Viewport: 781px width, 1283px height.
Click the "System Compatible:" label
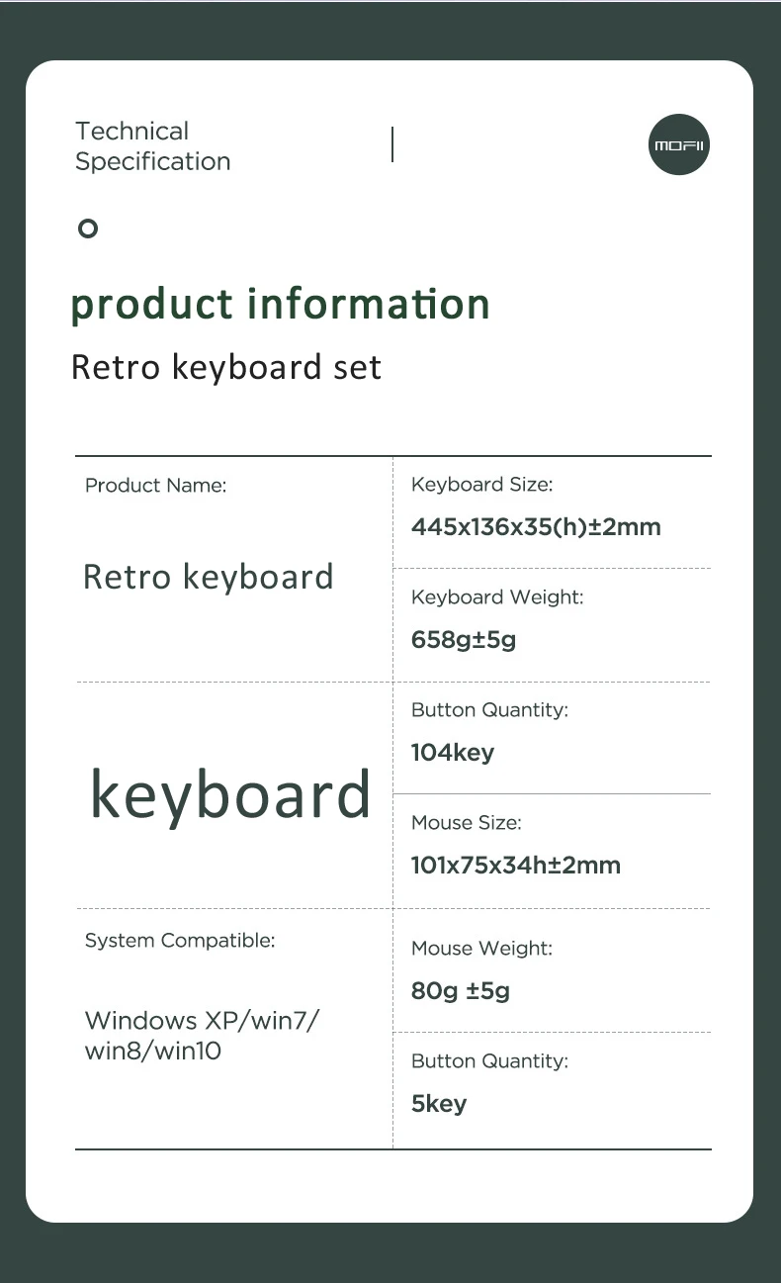point(180,941)
